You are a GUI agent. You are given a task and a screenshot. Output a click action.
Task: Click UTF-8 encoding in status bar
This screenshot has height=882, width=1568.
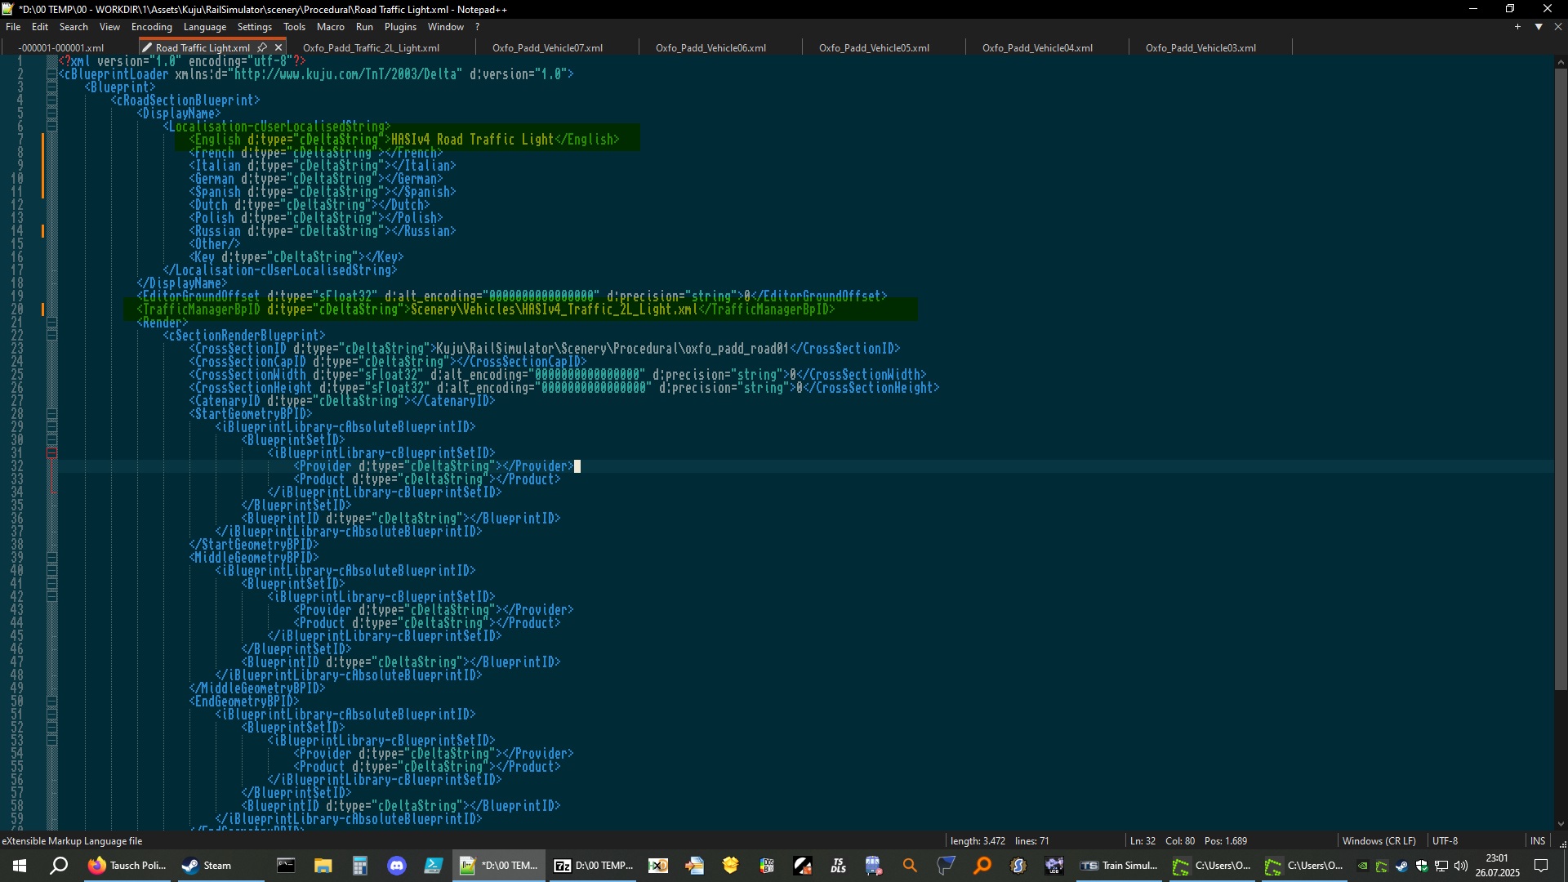tap(1445, 840)
